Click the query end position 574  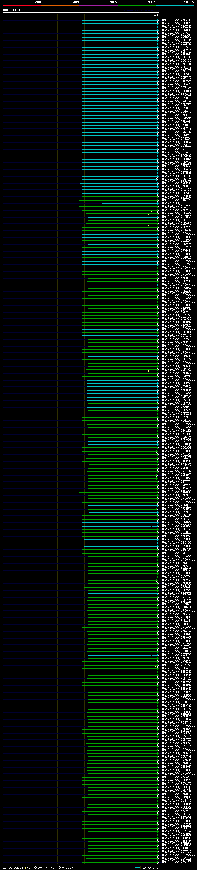(155, 15)
